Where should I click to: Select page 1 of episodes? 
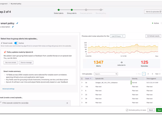point(144,74)
